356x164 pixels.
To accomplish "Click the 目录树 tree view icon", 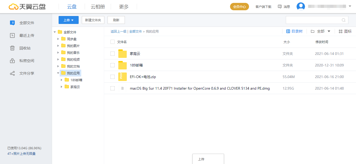I will (288, 31).
